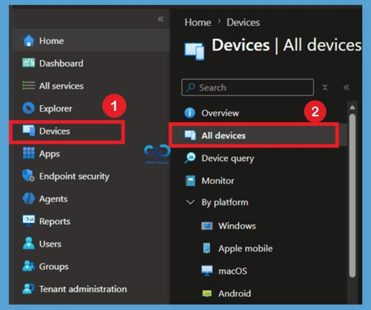This screenshot has width=371, height=310.
Task: Open Device query menu item
Action: 259,158
